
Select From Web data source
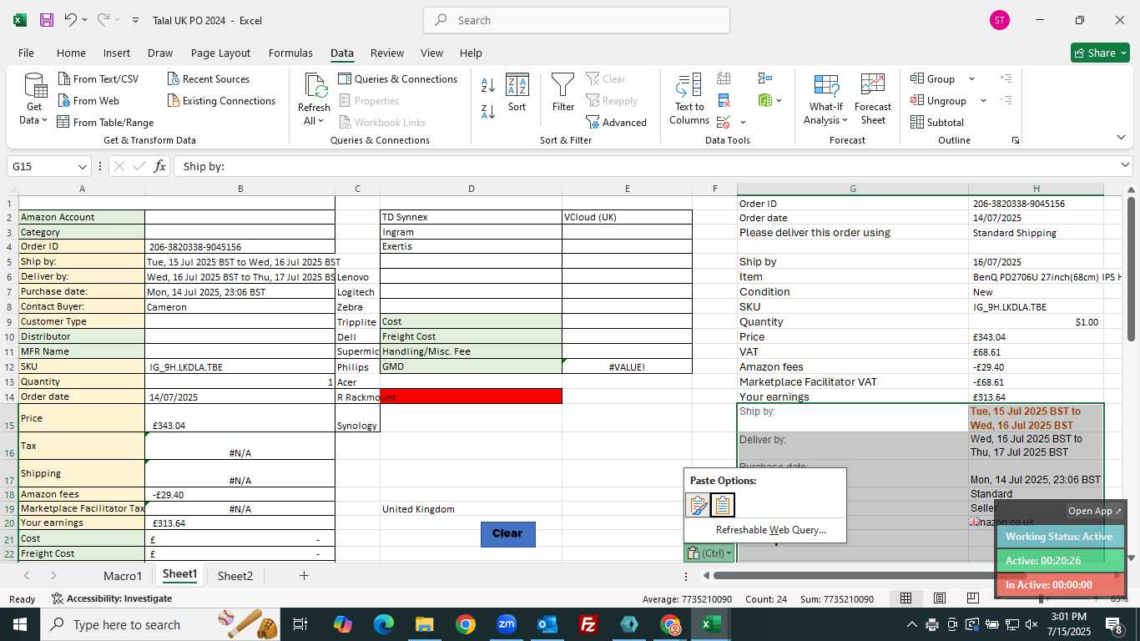(88, 101)
